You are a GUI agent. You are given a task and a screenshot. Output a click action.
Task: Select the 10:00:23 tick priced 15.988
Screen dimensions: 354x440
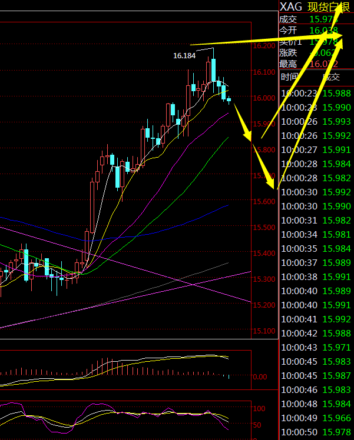click(x=316, y=93)
